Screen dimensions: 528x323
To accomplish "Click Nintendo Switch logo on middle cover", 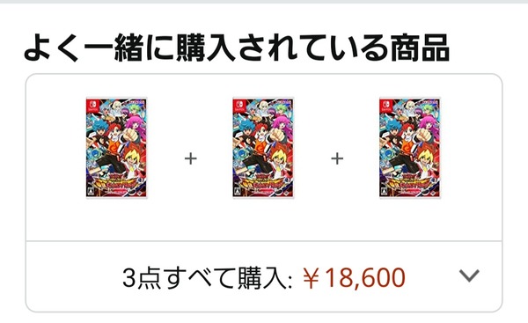I will tap(239, 106).
